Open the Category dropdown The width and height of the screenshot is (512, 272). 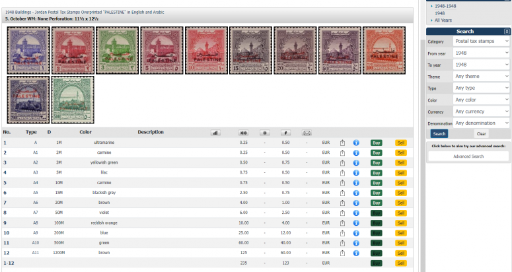tap(481, 41)
